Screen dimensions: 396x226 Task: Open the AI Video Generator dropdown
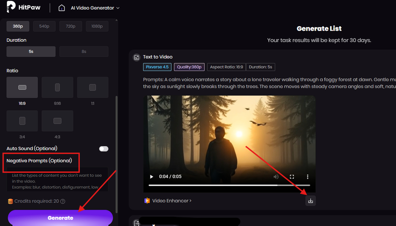coord(95,8)
